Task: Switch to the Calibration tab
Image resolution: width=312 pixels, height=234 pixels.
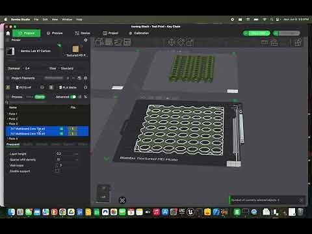Action: (139, 33)
